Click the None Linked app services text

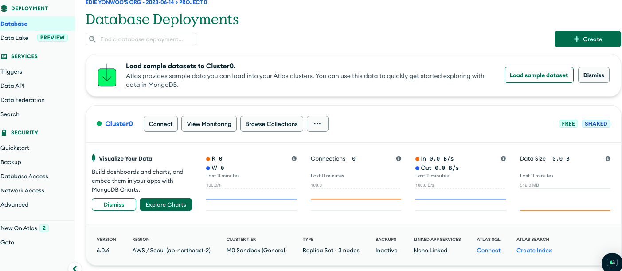click(x=430, y=250)
